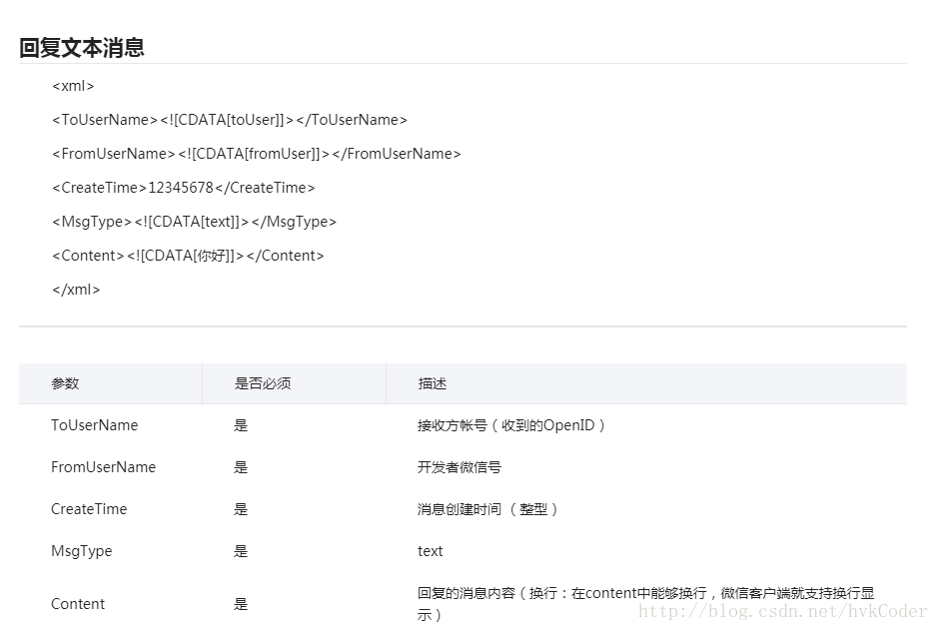Click the closing </xml> tag line
This screenshot has width=939, height=631.
point(77,290)
